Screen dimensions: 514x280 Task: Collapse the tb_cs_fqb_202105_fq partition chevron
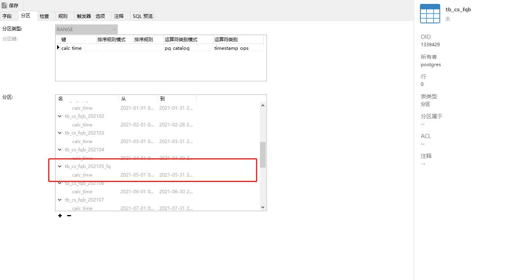pyautogui.click(x=60, y=166)
